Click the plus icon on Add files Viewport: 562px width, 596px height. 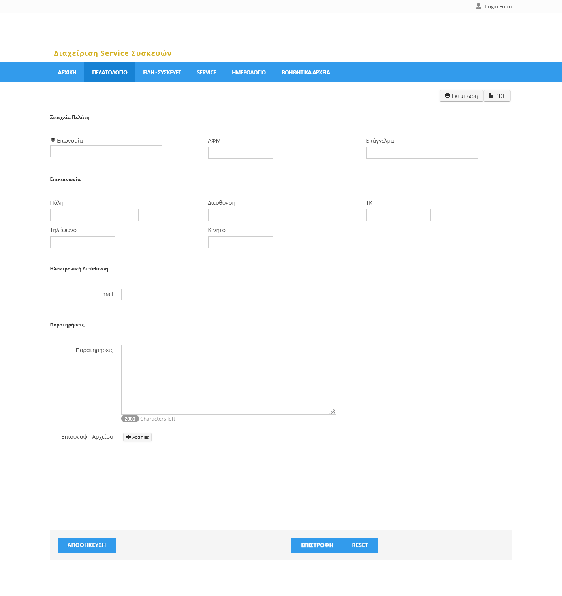128,437
